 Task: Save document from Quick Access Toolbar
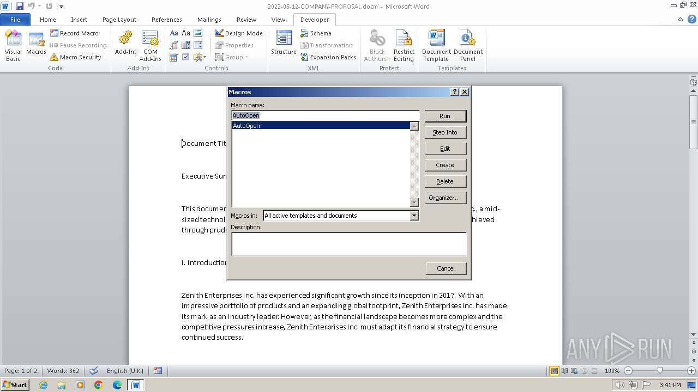[x=20, y=6]
